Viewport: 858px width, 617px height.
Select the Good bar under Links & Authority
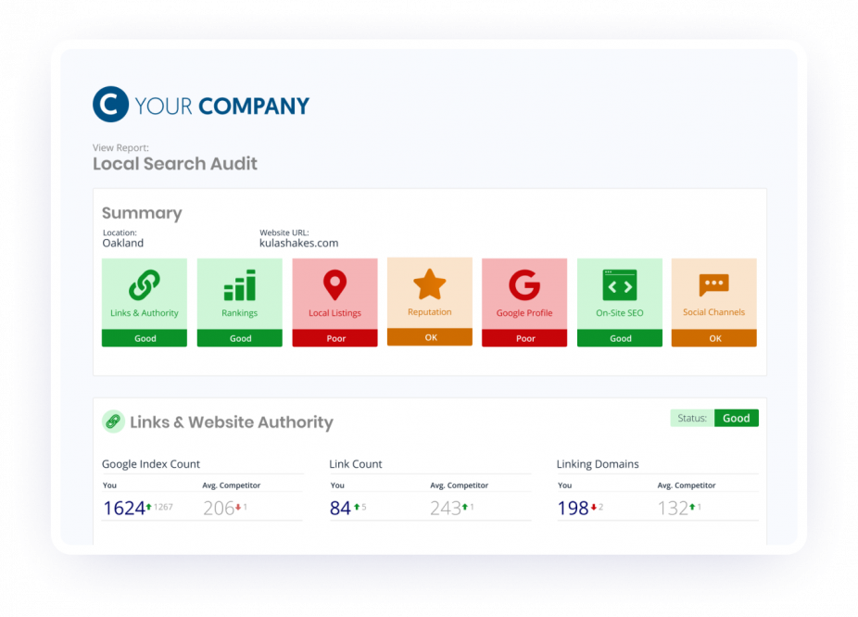pyautogui.click(x=145, y=338)
